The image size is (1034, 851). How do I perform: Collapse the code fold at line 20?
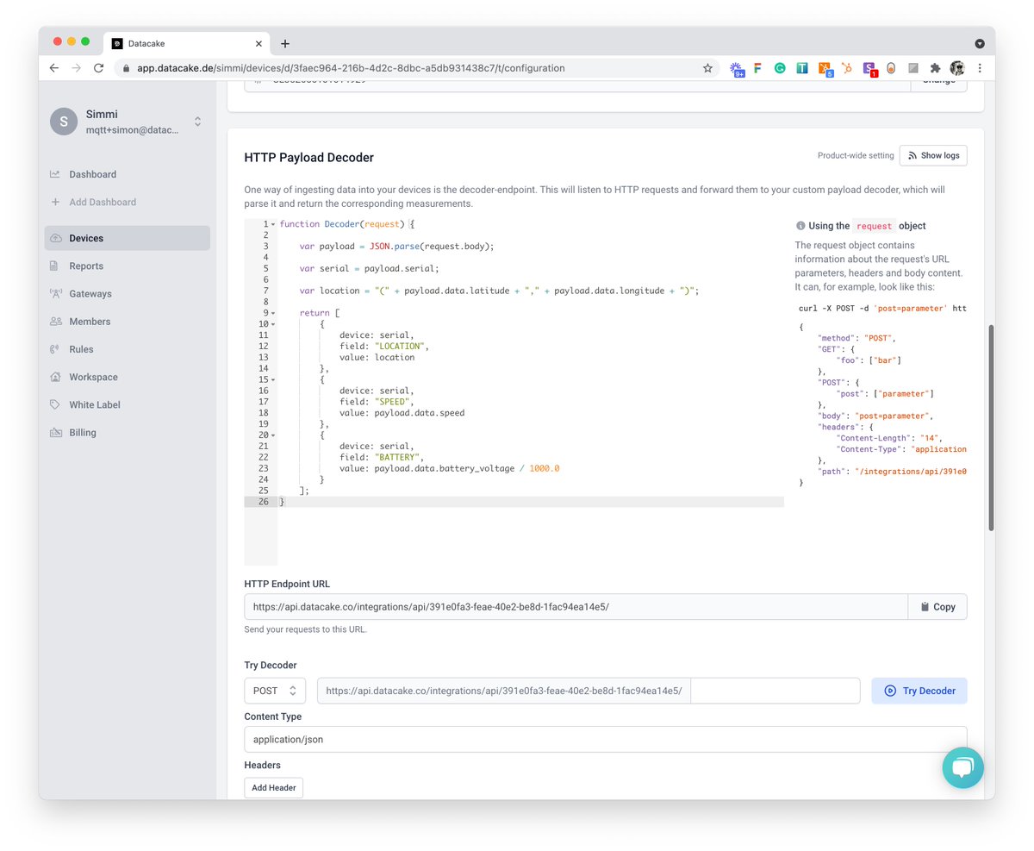tap(273, 435)
